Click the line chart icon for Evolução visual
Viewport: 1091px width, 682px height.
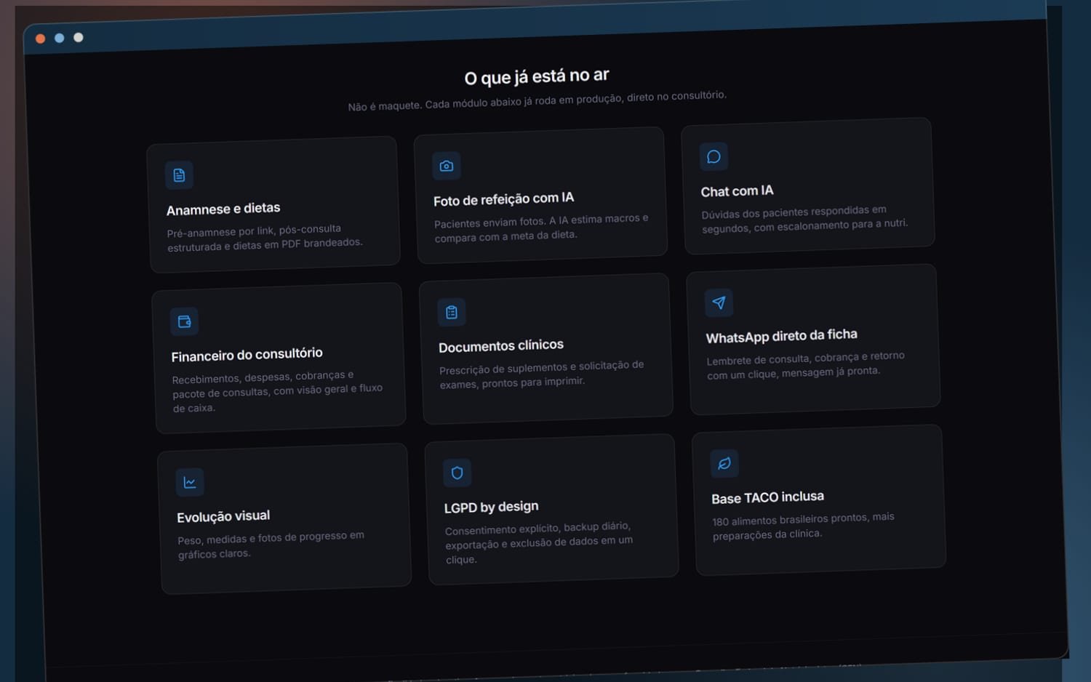(x=190, y=482)
